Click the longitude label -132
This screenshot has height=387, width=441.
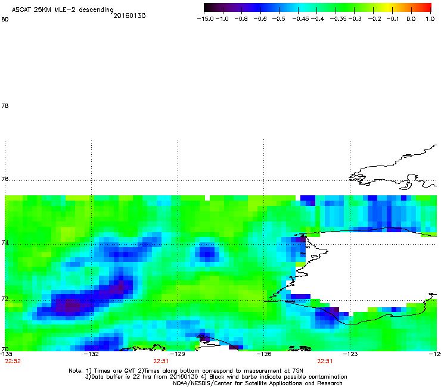coord(91,354)
